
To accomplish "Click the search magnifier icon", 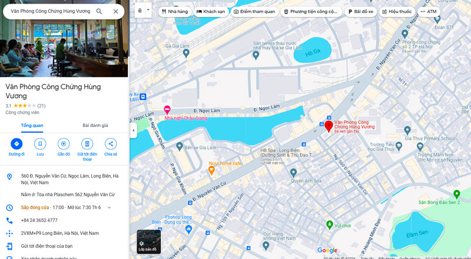I will [99, 11].
